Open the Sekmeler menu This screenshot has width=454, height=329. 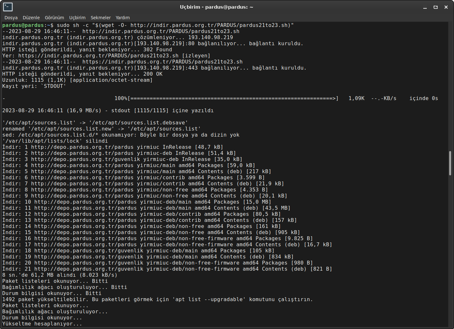pyautogui.click(x=100, y=18)
